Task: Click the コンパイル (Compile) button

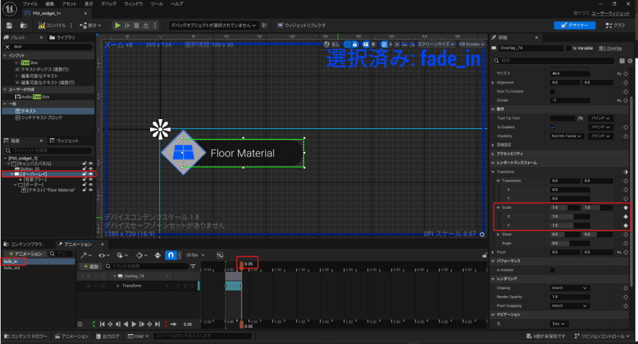Action: click(50, 26)
